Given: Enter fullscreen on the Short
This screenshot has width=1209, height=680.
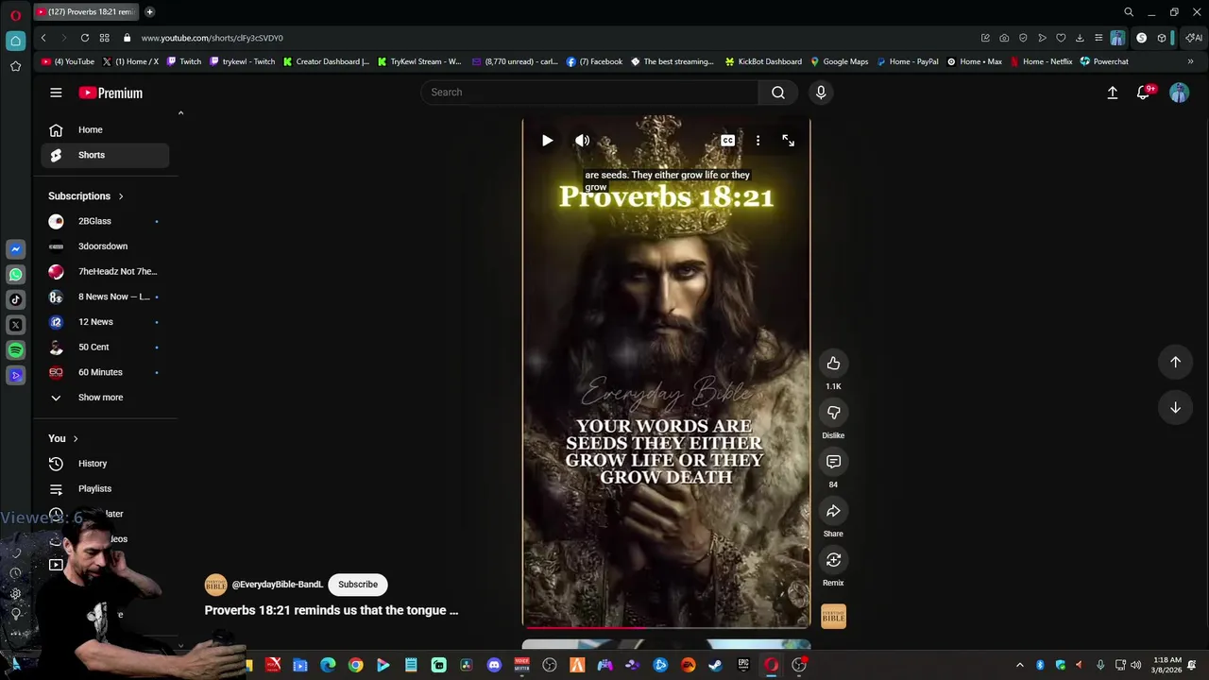Looking at the screenshot, I should (788, 141).
